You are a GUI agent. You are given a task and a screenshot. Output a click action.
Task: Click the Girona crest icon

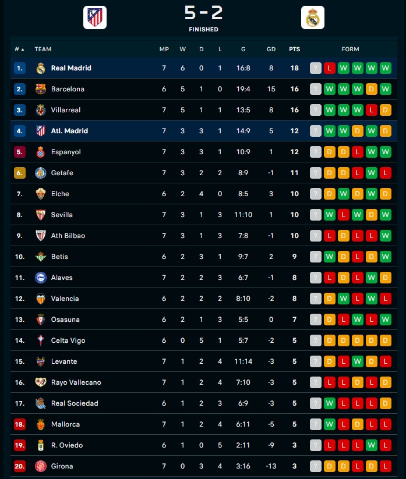point(41,466)
